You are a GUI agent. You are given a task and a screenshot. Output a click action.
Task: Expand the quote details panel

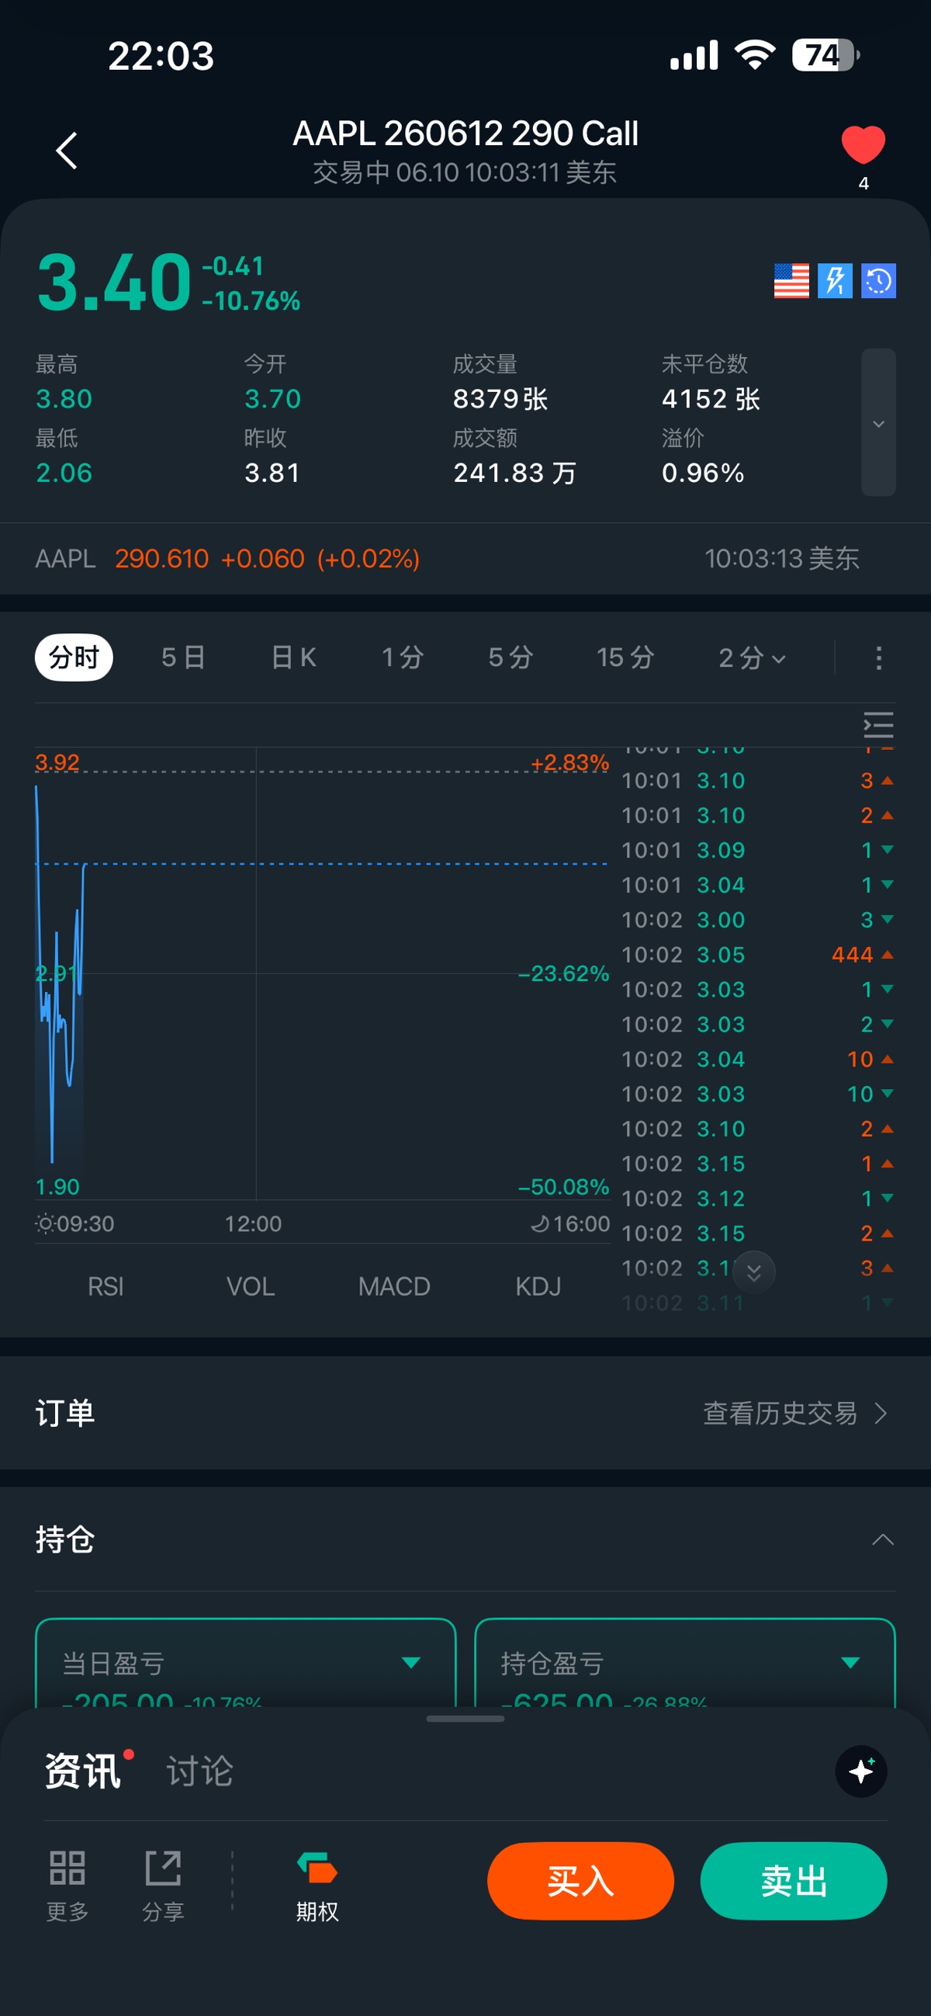[878, 422]
